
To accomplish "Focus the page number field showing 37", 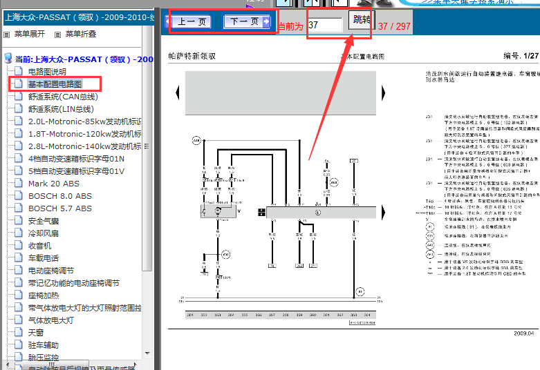I will [x=325, y=25].
